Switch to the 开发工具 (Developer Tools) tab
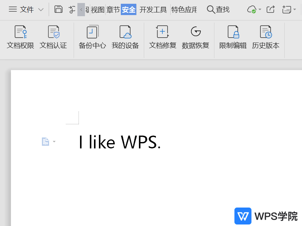The width and height of the screenshot is (302, 226). [153, 9]
